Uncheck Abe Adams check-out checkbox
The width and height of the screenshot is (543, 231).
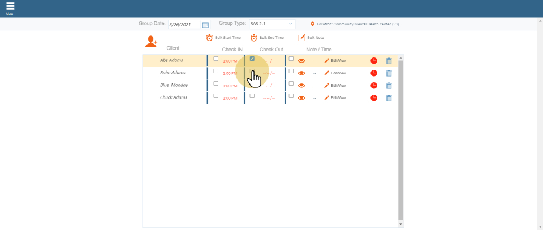click(252, 59)
